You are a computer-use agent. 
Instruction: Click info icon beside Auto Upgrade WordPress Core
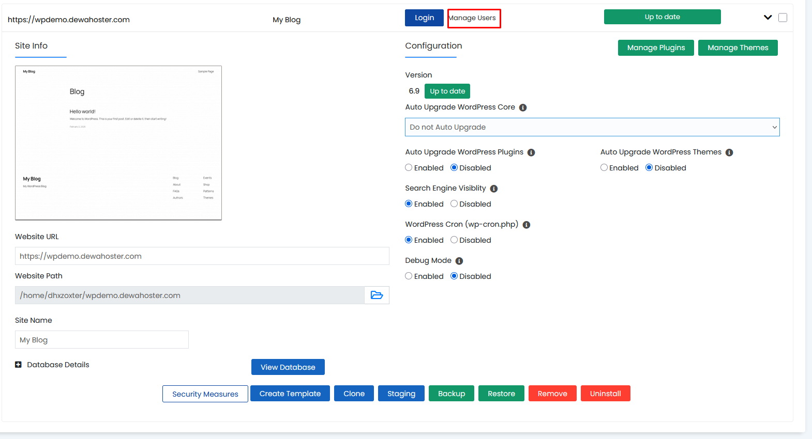[x=523, y=107]
